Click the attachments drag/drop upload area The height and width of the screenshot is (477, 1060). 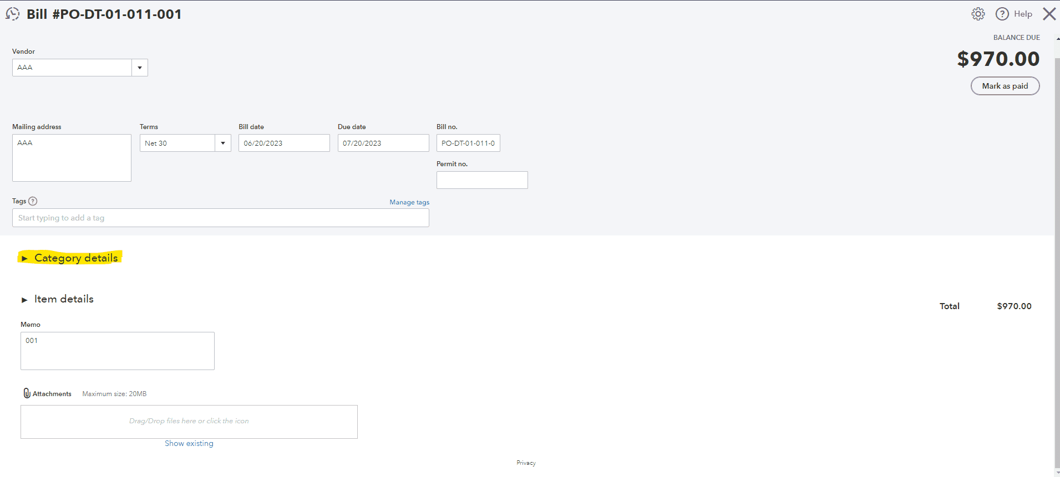tap(189, 421)
